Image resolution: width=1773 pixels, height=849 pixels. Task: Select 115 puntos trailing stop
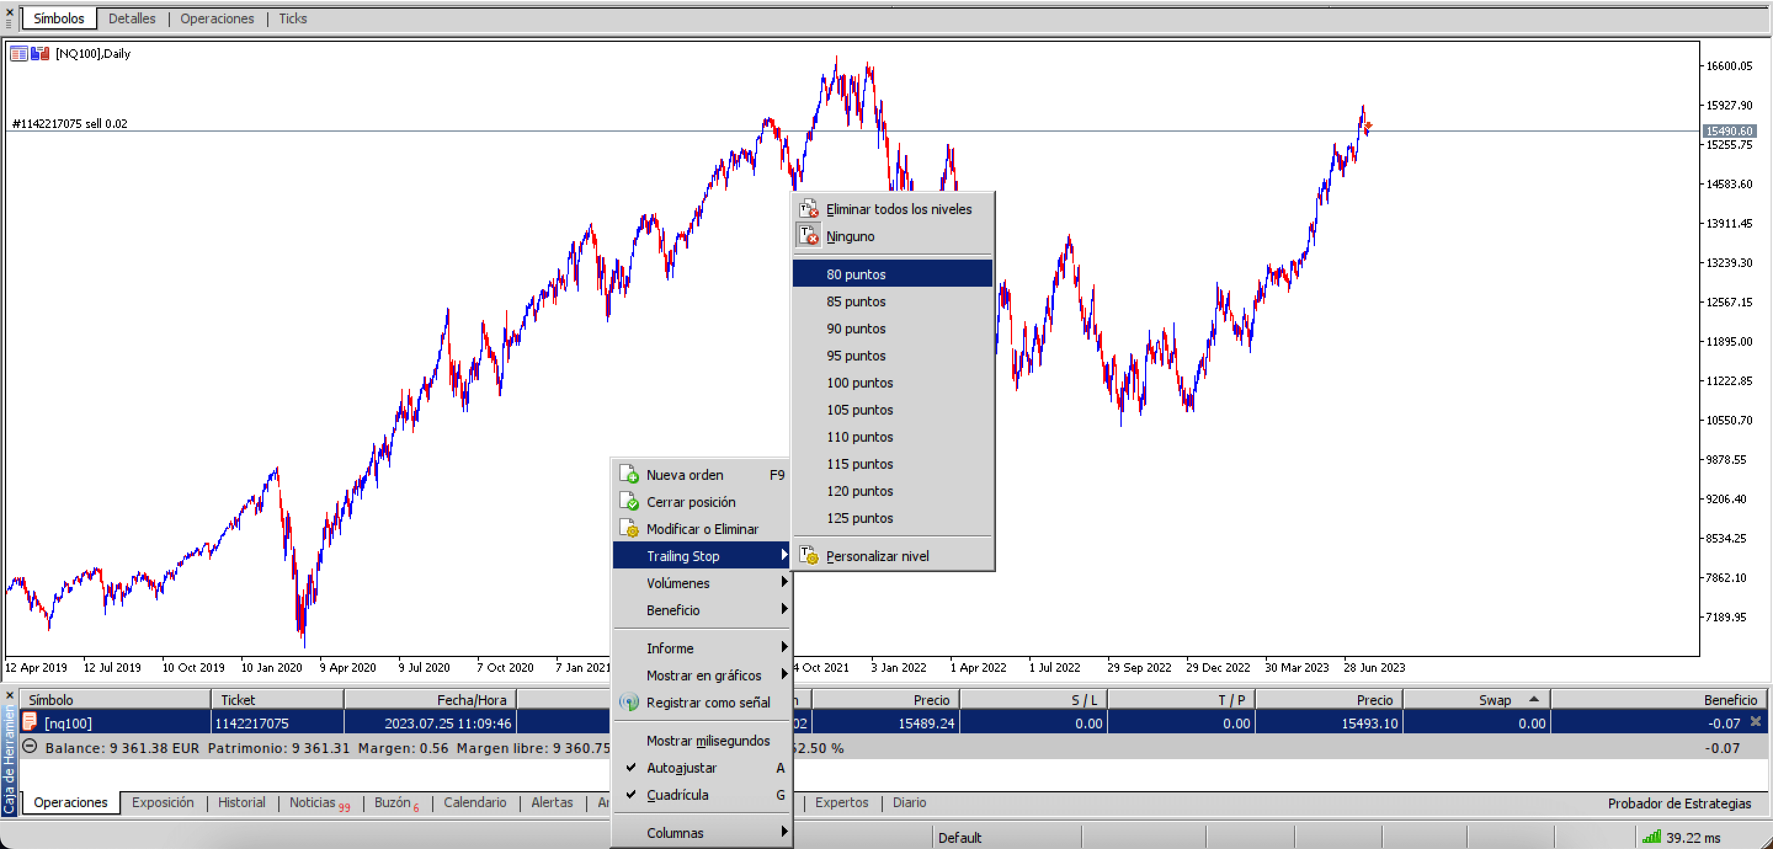tap(892, 464)
